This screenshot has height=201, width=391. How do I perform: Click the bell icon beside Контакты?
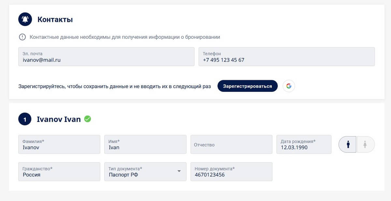25,20
